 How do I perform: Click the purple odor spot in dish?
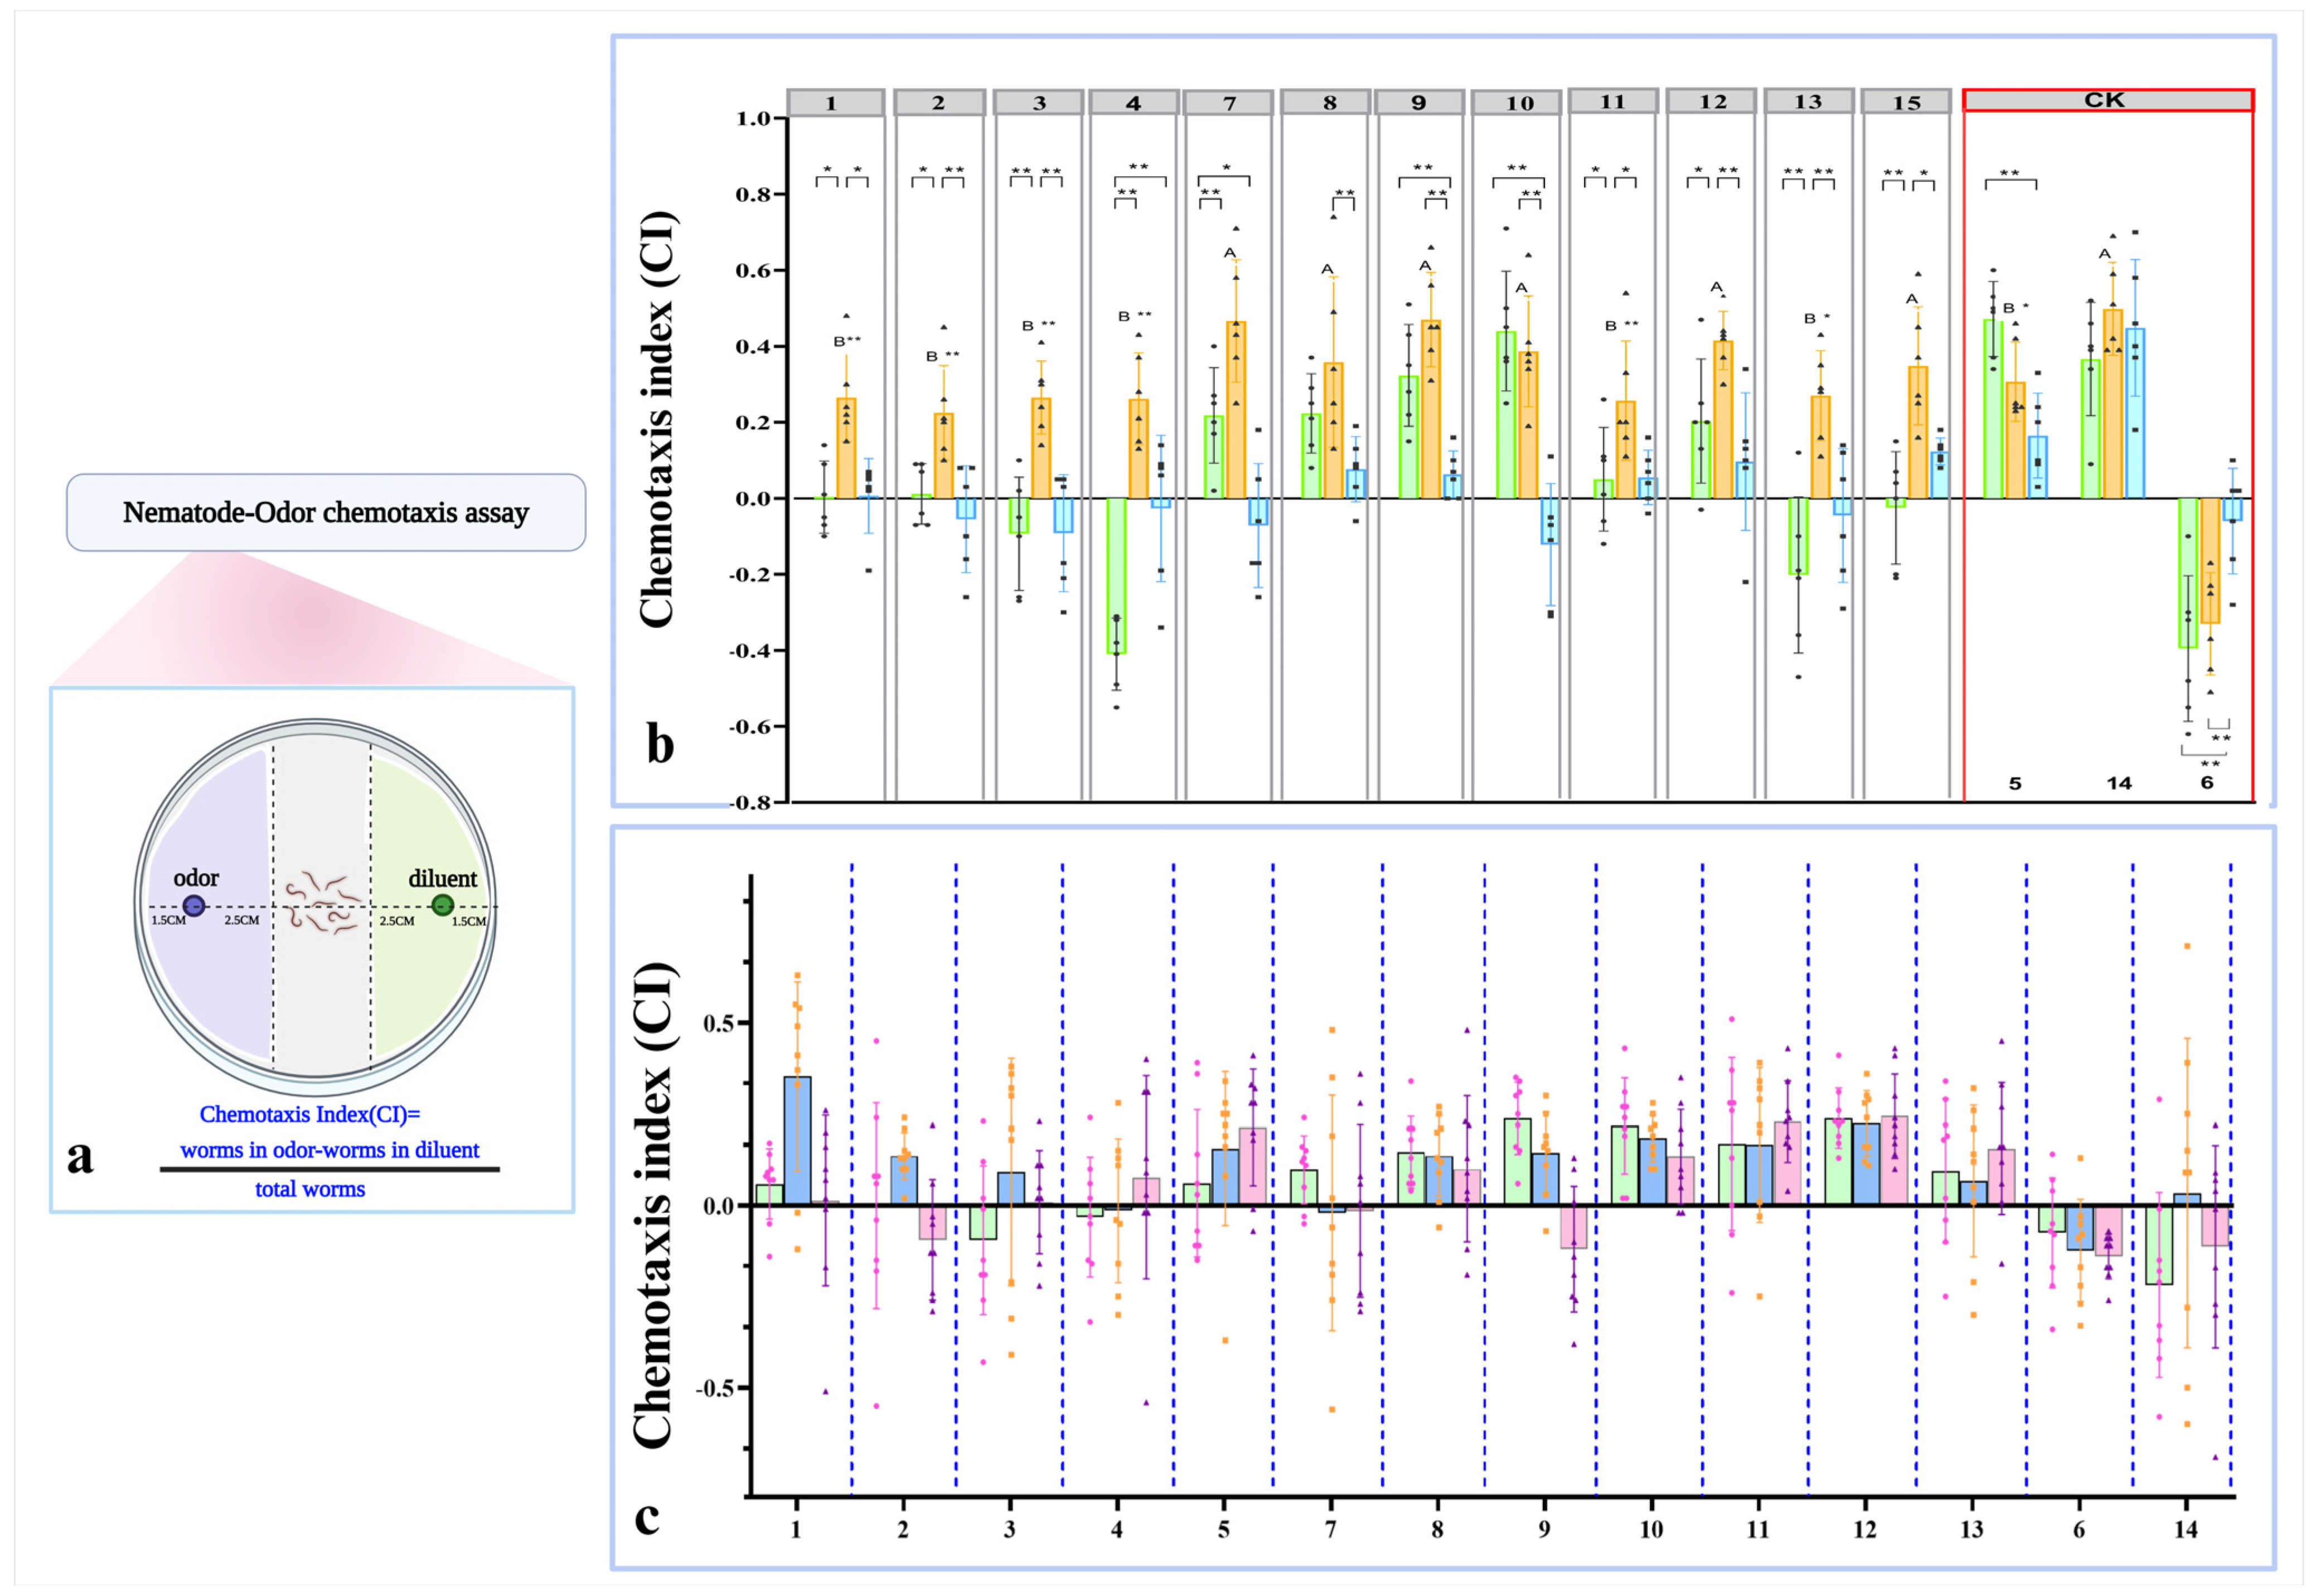tap(194, 906)
